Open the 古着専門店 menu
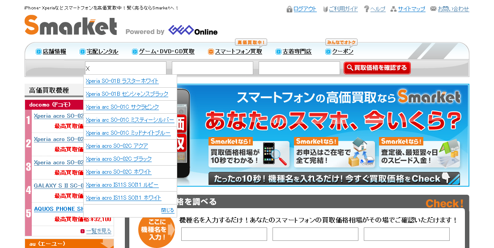 [x=297, y=51]
